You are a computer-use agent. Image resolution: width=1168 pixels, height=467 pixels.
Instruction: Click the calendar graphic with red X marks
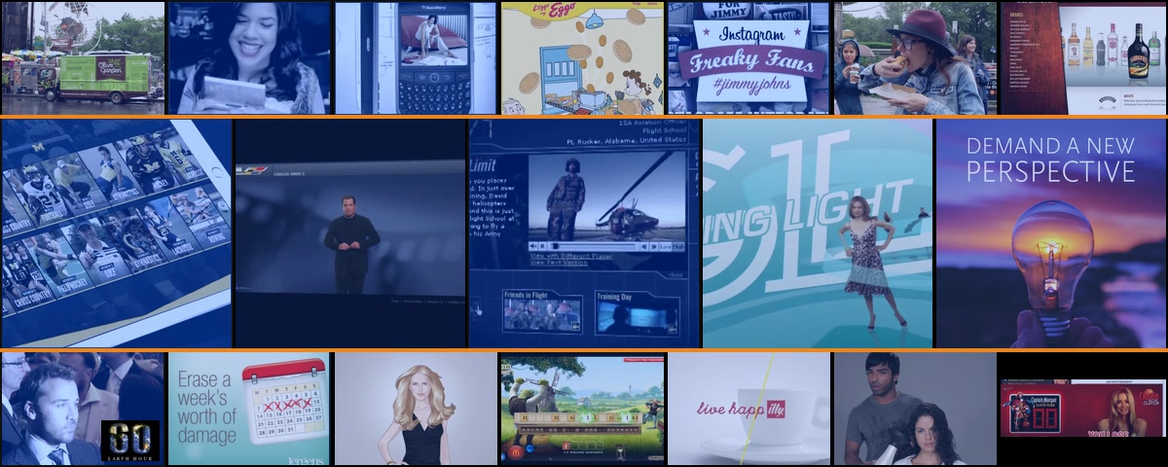click(283, 399)
